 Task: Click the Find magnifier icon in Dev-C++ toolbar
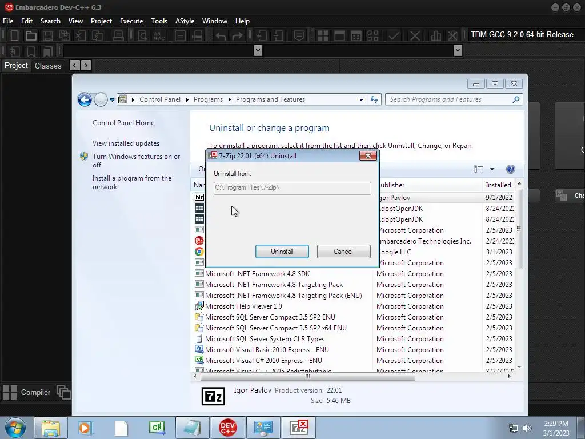click(x=142, y=36)
